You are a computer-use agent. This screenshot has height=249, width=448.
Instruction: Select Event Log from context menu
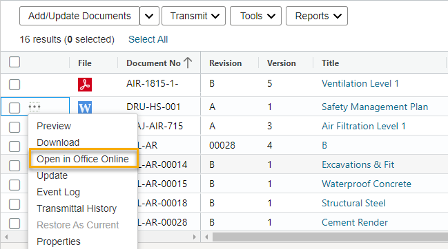click(x=58, y=192)
